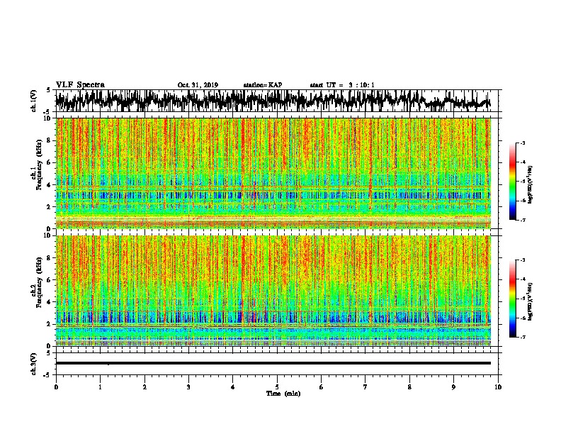The height and width of the screenshot is (434, 561).
Task: Click the upper colorbar next to ch.1
Action: (512, 182)
